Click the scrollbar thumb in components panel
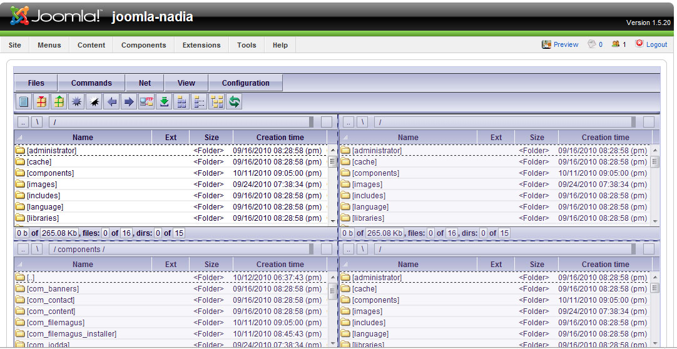Screen dimensions: 677x349 point(332,291)
